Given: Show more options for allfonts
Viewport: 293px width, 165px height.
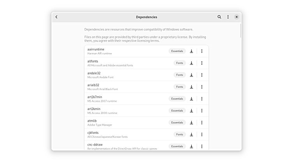Looking at the screenshot, I should (x=202, y=63).
